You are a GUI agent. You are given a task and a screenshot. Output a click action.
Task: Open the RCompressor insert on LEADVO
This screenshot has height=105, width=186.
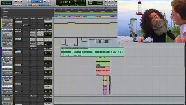(x=19, y=50)
